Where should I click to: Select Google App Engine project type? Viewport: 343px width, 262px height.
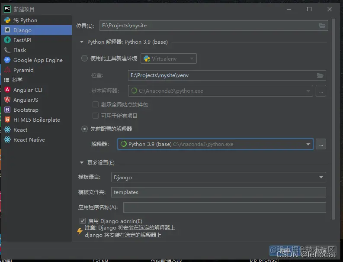36,60
